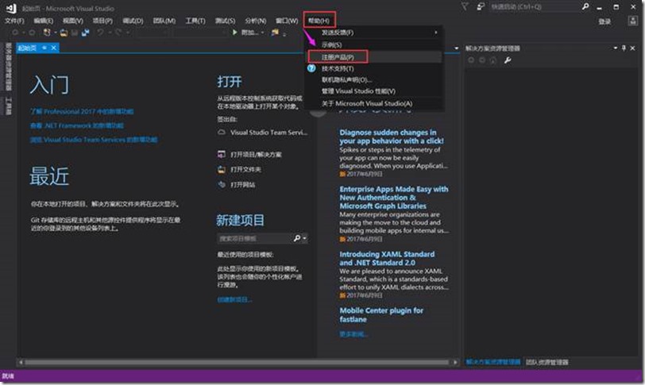Open the toolbar overflow options dropdown
Screen dimensions: 645x385
click(x=284, y=33)
